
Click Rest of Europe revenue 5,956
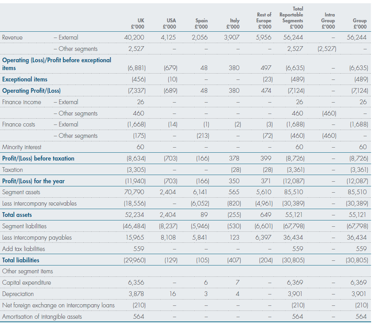[x=263, y=38]
